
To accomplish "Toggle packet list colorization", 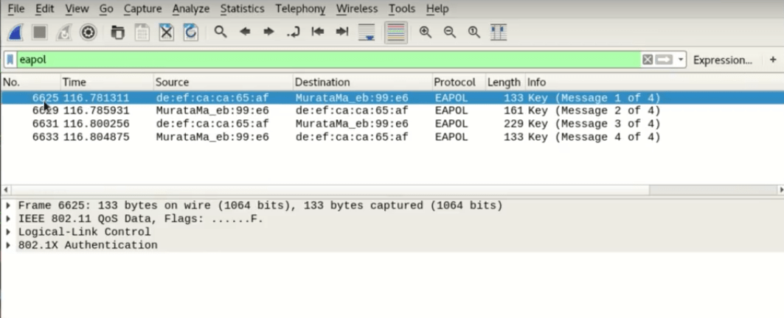I will pyautogui.click(x=396, y=32).
